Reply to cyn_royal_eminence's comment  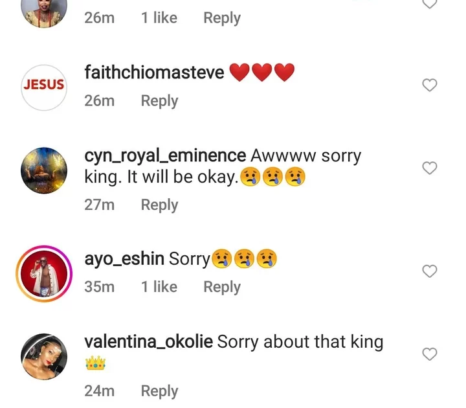click(159, 205)
